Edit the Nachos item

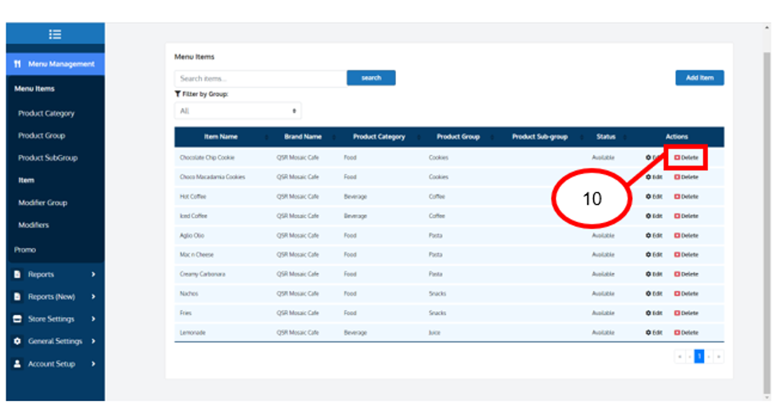pos(654,294)
